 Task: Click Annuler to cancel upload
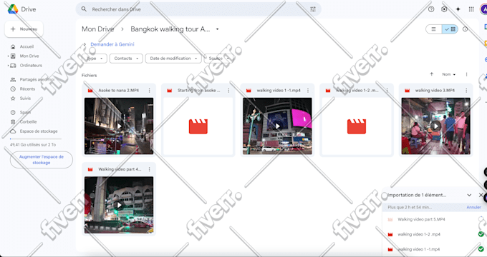click(x=473, y=207)
